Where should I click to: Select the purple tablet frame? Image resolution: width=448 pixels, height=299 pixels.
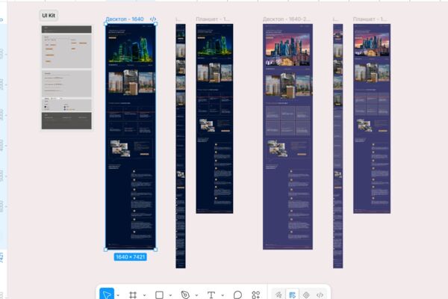point(372,119)
